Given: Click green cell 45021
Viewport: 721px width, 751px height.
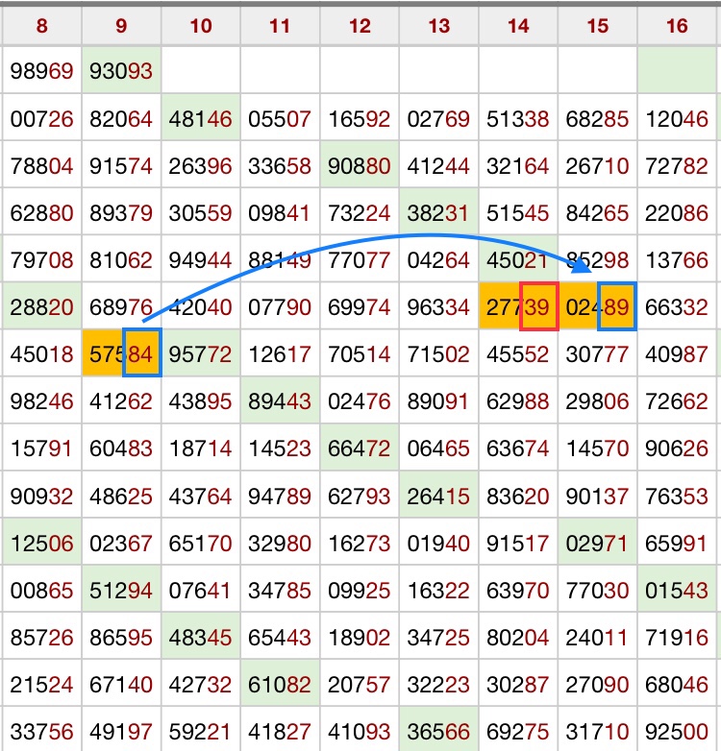Looking at the screenshot, I should point(518,260).
